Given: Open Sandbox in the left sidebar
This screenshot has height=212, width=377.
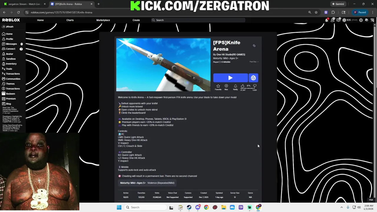Looking at the screenshot, I should click(9, 59).
